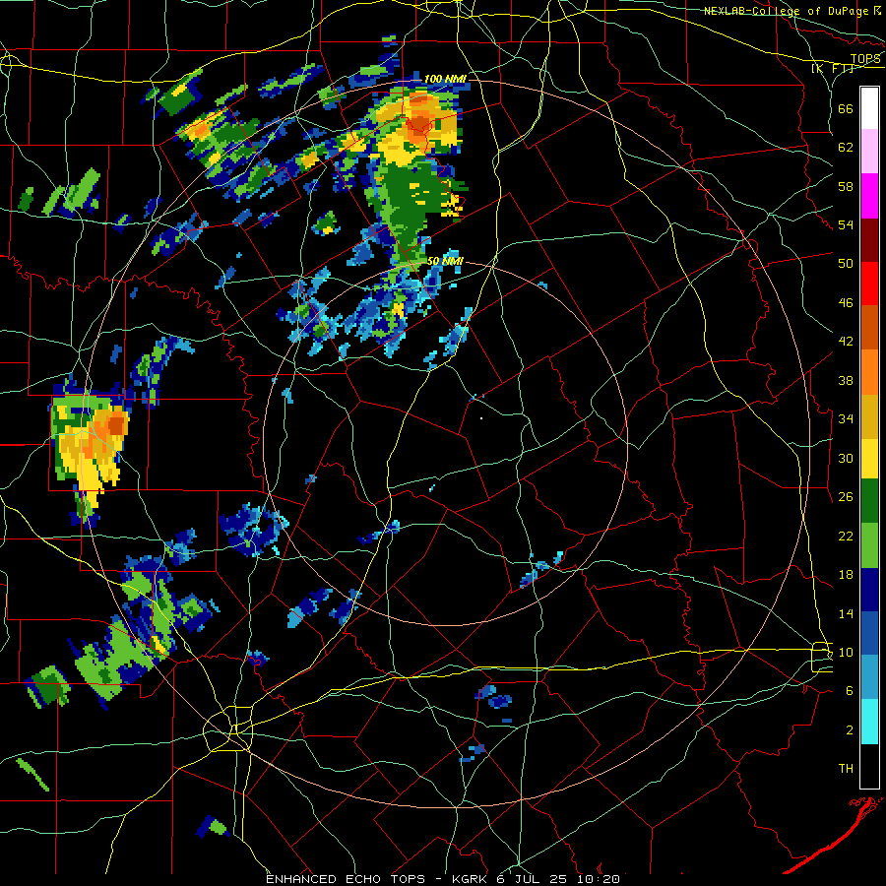886x886 pixels.
Task: Click the orange core of the western storm
Action: point(116,423)
